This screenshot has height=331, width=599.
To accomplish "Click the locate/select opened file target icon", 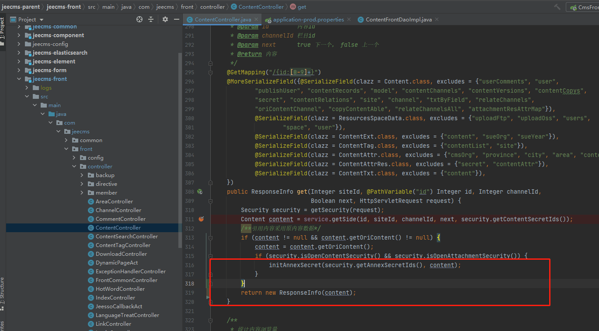I will pos(139,19).
